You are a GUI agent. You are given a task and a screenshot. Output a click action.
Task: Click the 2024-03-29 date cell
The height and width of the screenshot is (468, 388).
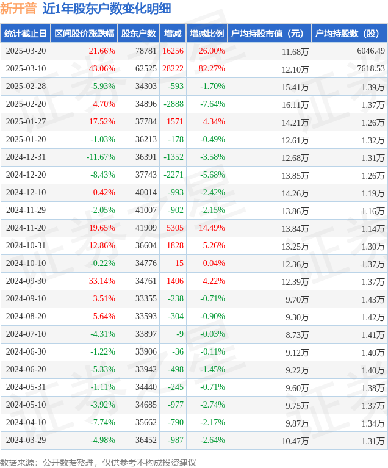click(26, 441)
